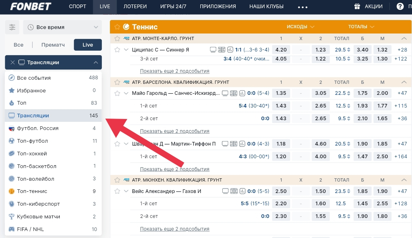Click the broadcast icon for Циципас — Синнер
Image resolution: width=412 pixels, height=238 pixels.
pyautogui.click(x=213, y=50)
